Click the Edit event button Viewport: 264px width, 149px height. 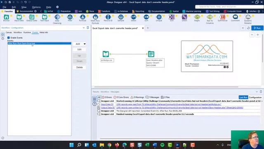(x=80, y=50)
